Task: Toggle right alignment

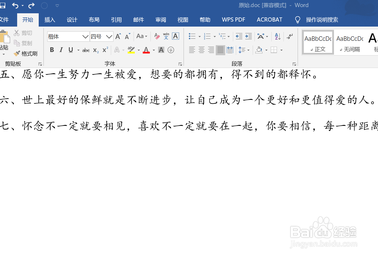Action: [211, 50]
